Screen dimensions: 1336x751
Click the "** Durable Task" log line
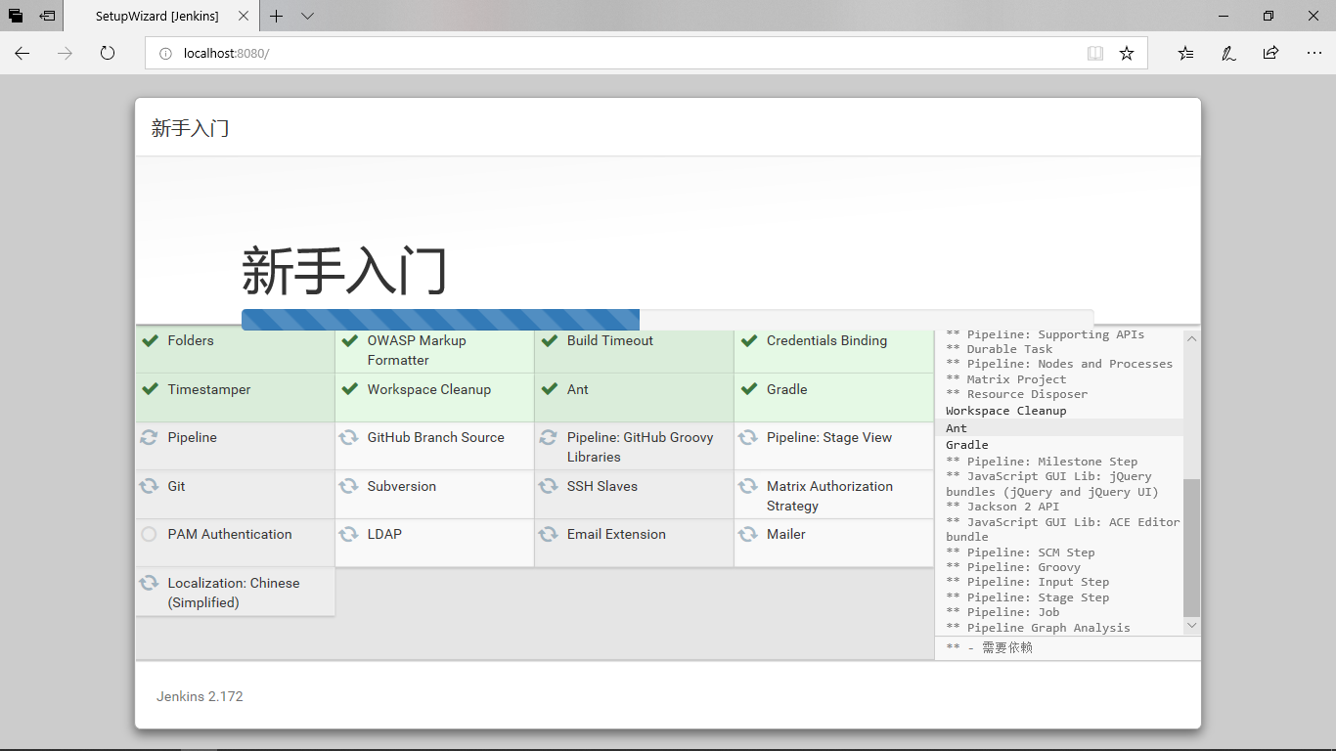1000,349
